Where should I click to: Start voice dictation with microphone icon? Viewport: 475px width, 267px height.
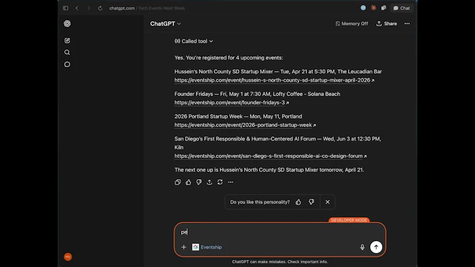(362, 247)
